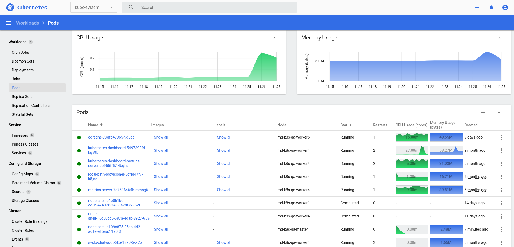Open Replica Sets in sidebar
The width and height of the screenshot is (514, 247).
tap(22, 97)
